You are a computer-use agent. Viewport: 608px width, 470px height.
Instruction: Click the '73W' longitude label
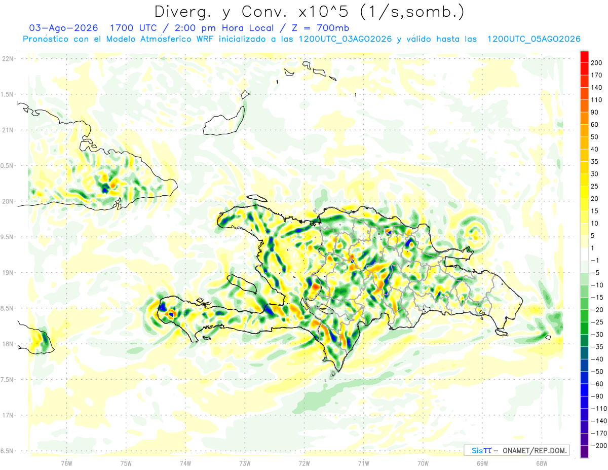click(244, 463)
